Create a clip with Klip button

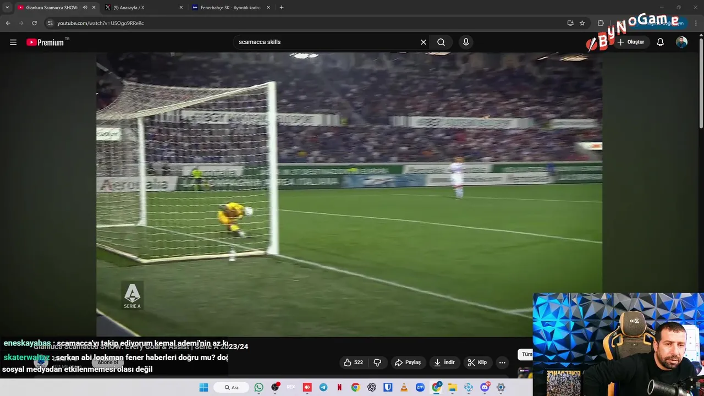477,362
